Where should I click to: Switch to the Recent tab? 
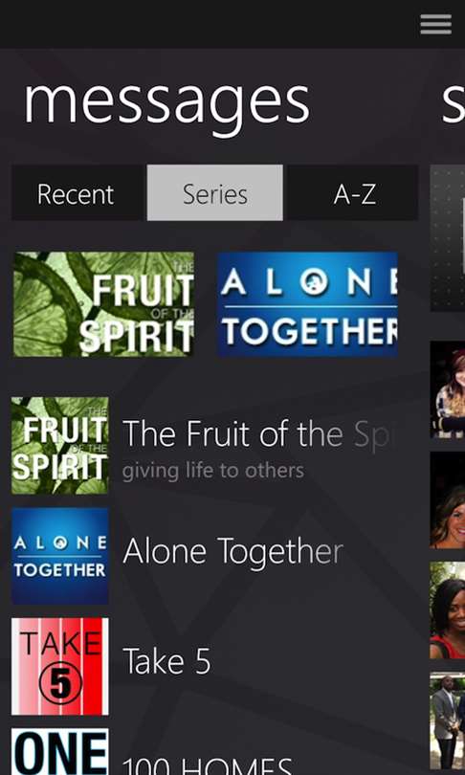click(77, 193)
